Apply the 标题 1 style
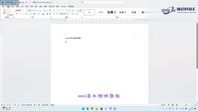Screen dimensions: 198x111 coord(111,12)
